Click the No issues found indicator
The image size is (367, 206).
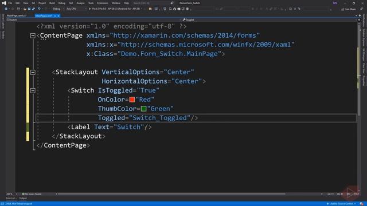[32, 194]
